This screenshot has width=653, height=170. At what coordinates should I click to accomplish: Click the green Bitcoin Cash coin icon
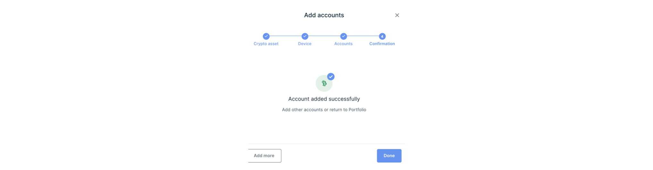324,83
